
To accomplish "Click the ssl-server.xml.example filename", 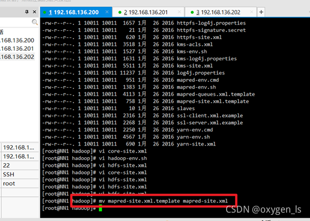I will [x=210, y=123].
